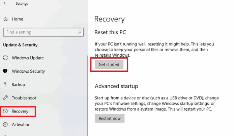The height and width of the screenshot is (136, 236).
Task: Open the Windows Update text entry
Action: click(x=28, y=58)
